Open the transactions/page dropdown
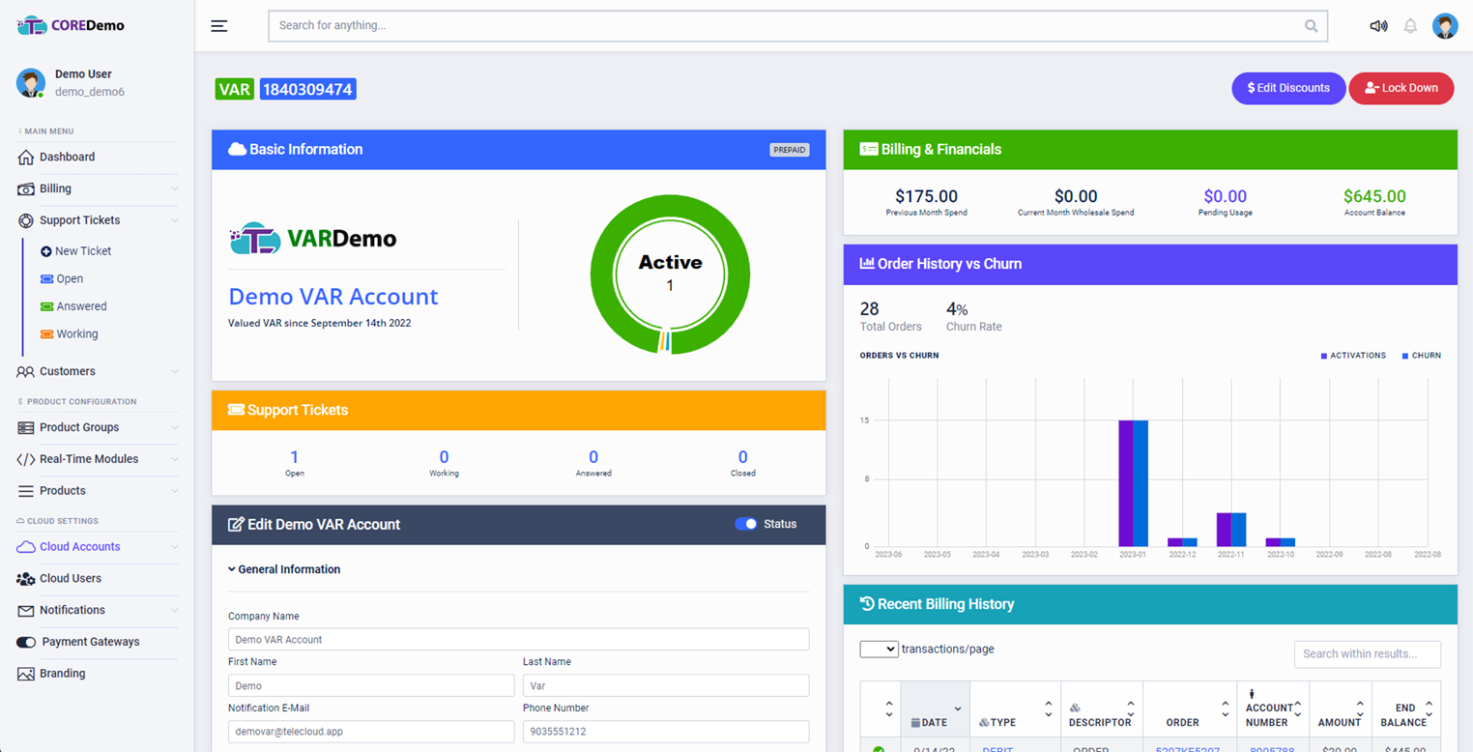Viewport: 1473px width, 752px height. click(879, 650)
